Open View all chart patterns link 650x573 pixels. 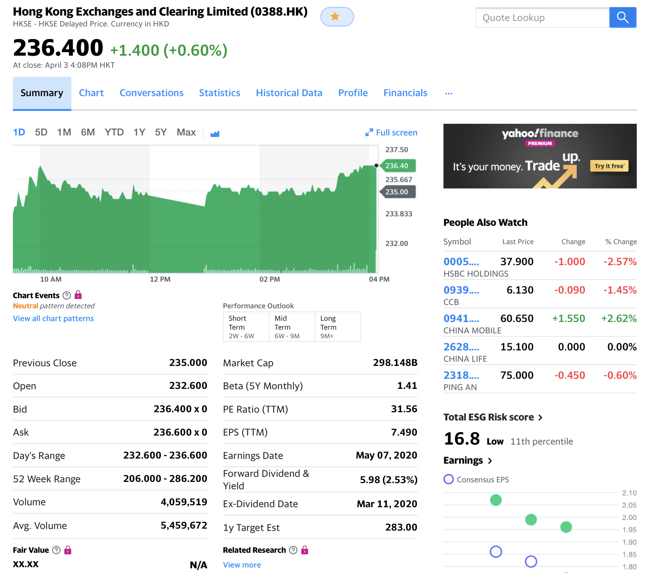pos(53,318)
